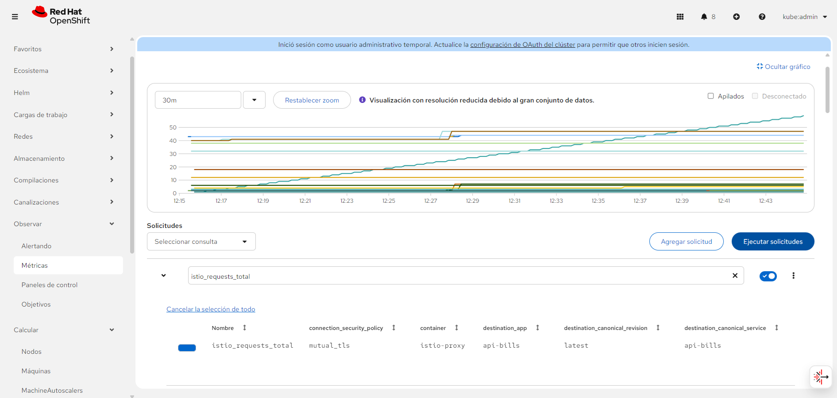Open the Lightspeed assistant floating icon

click(821, 377)
